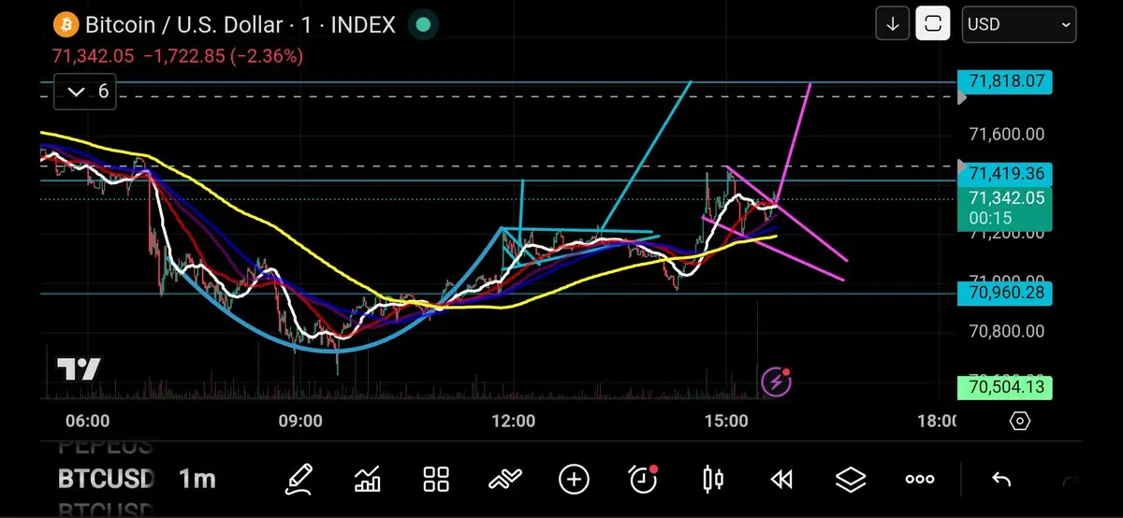The width and height of the screenshot is (1123, 518).
Task: Expand the collapsed indicators legend showing 6
Action: pos(85,92)
